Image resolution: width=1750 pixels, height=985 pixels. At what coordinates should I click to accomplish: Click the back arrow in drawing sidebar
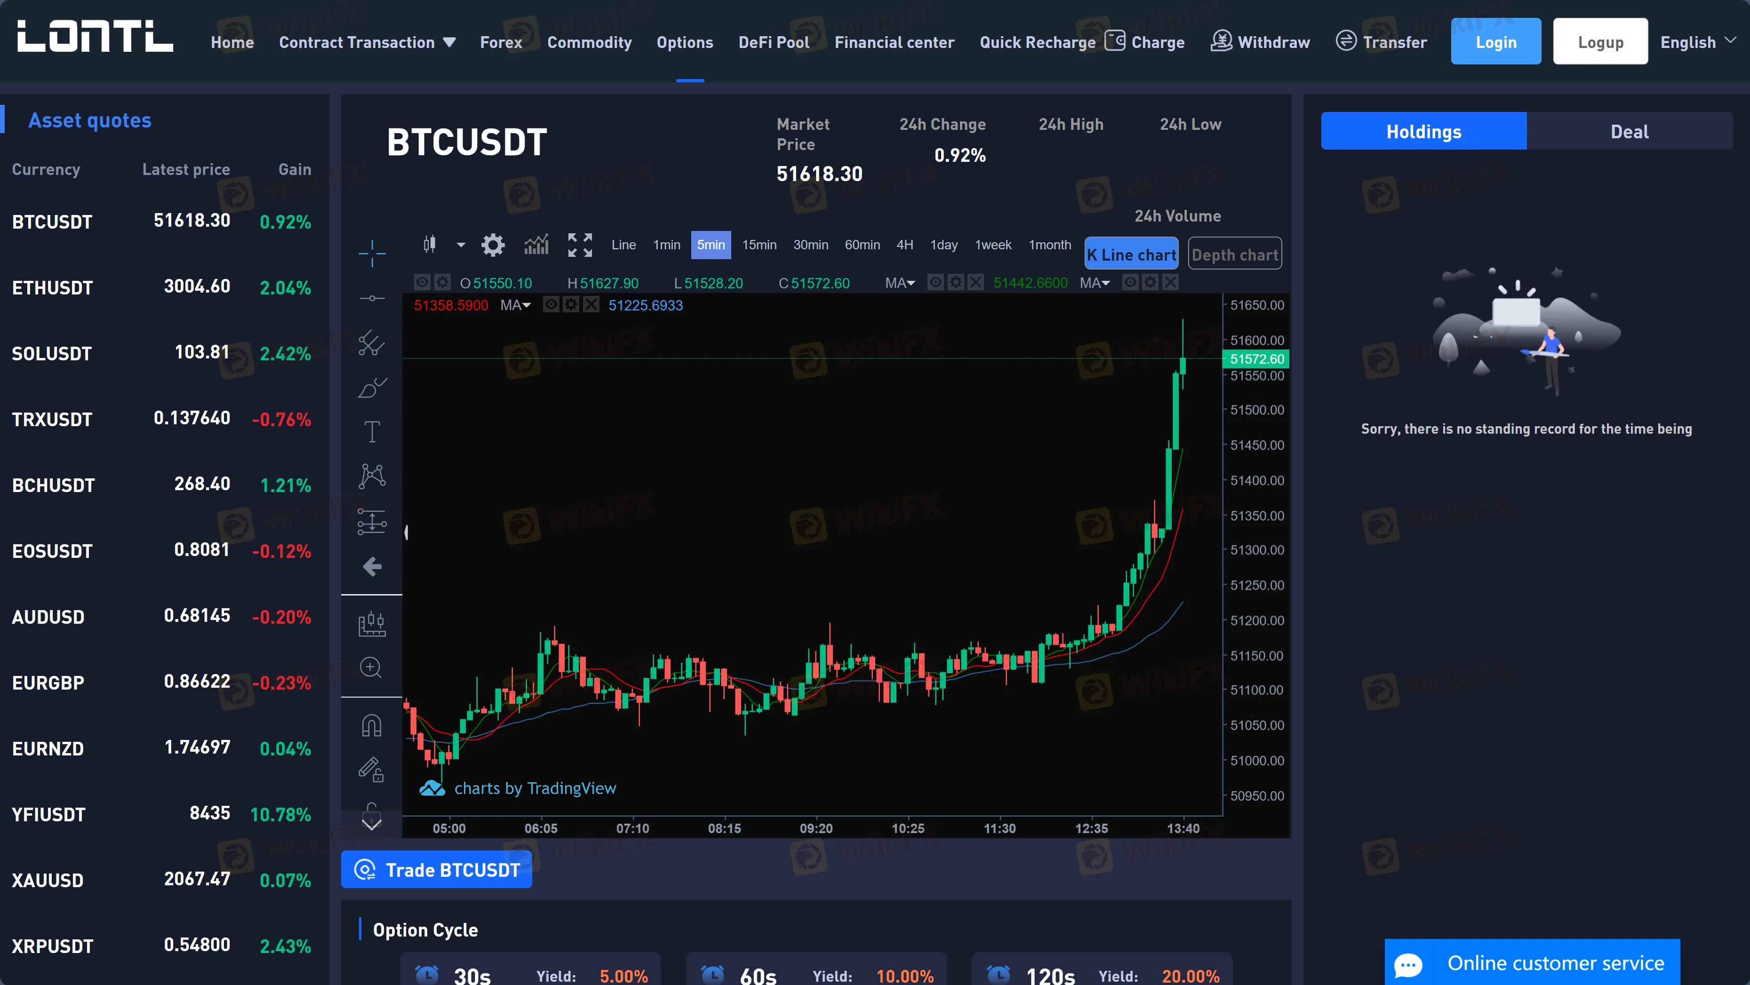[x=372, y=566]
